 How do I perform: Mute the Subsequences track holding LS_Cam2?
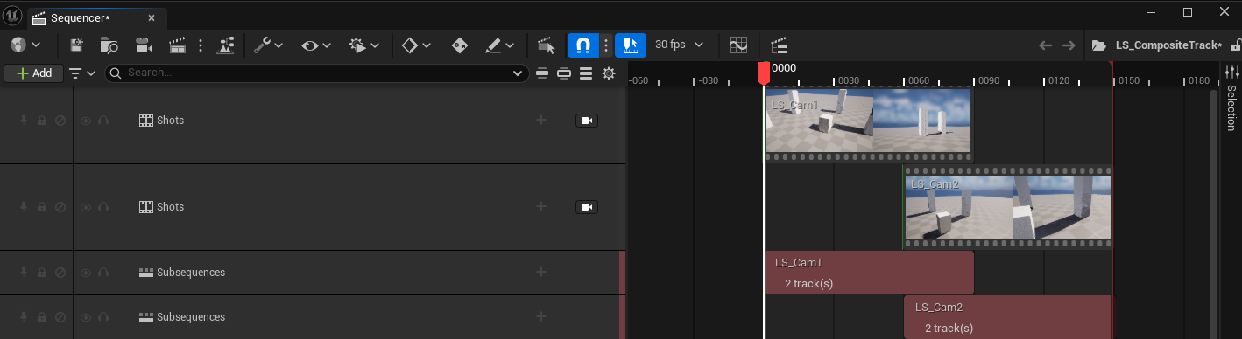click(x=60, y=317)
